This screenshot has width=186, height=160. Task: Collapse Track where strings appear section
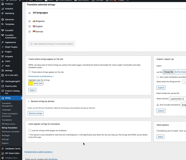[x=28, y=59]
